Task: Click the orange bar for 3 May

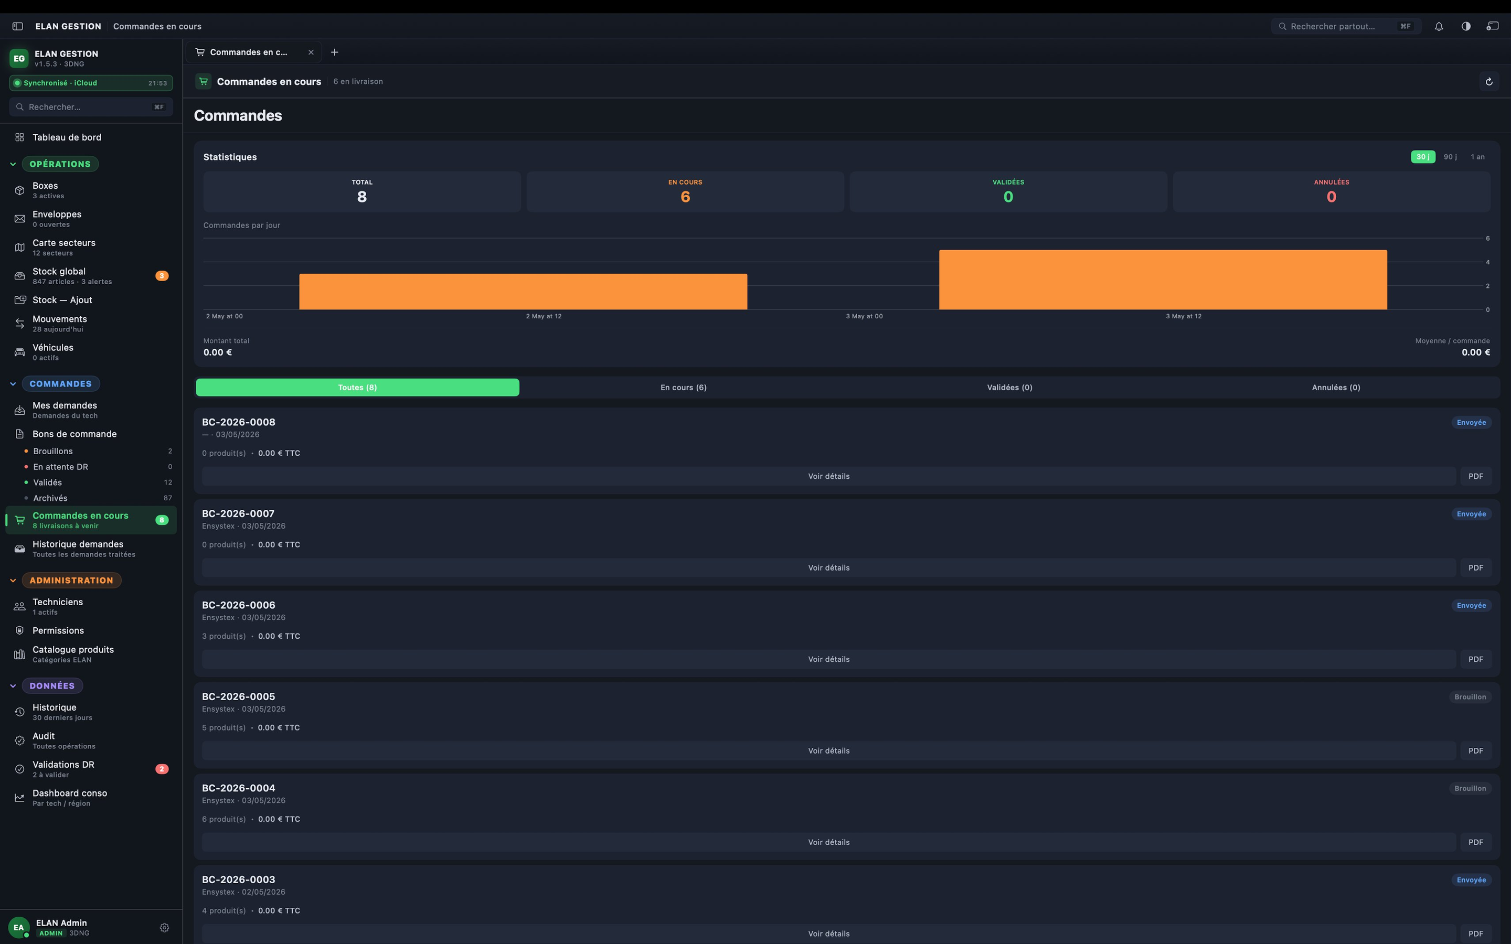Action: coord(1163,280)
